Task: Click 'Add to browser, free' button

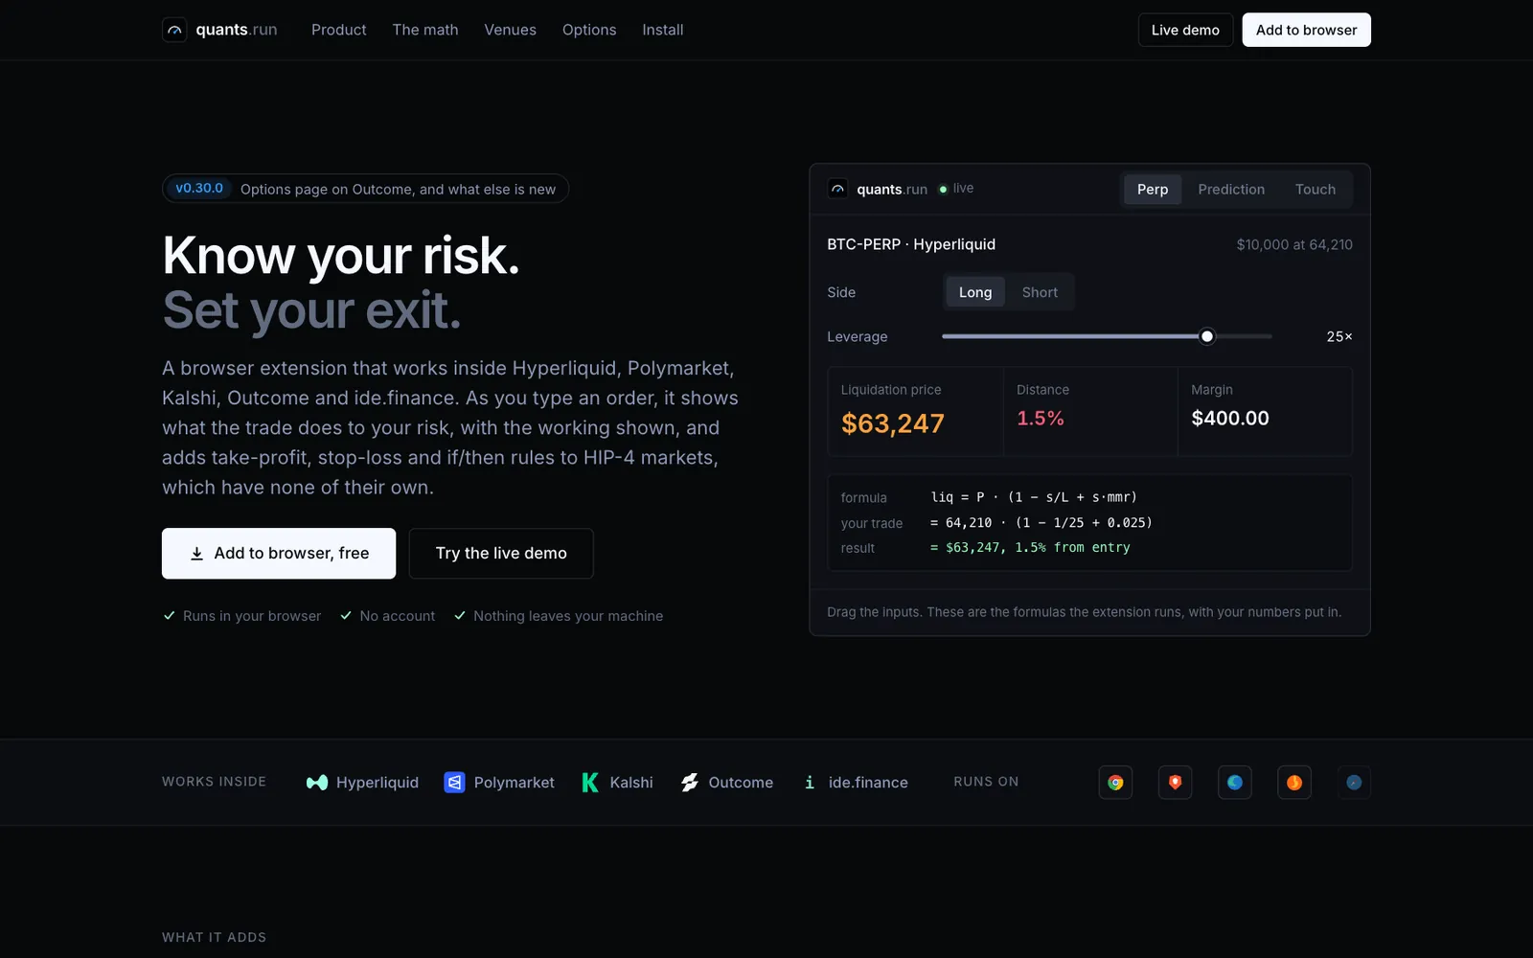Action: [x=279, y=553]
